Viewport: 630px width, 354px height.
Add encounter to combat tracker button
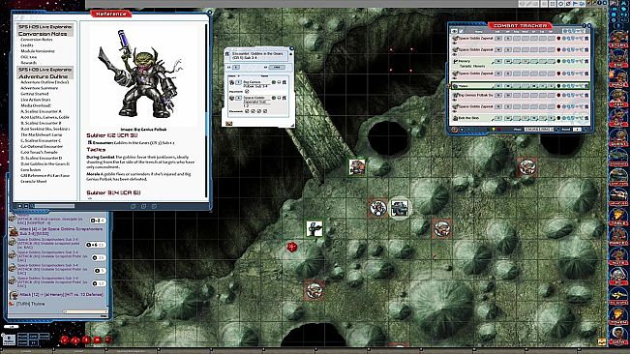pos(228,123)
